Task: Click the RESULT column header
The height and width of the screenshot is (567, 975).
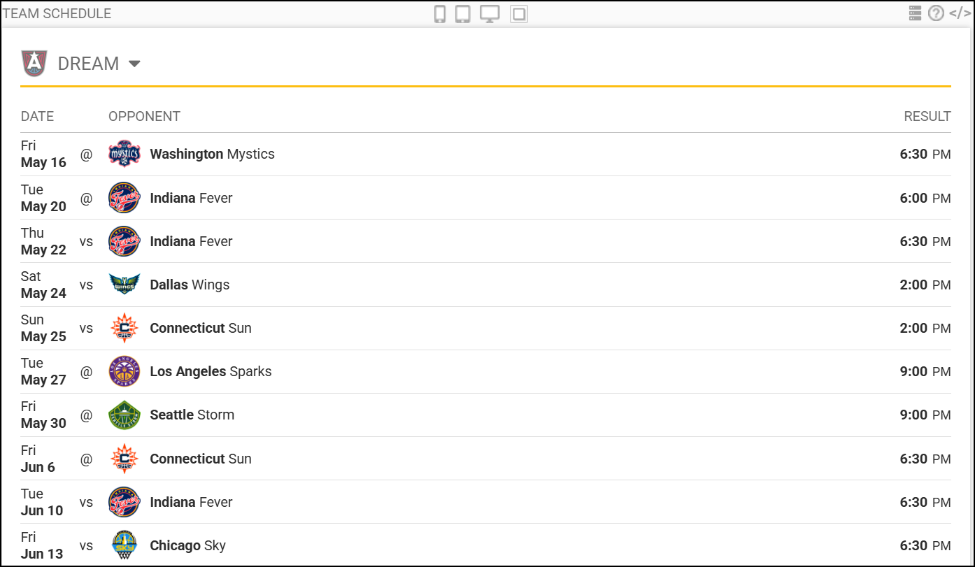Action: point(927,117)
